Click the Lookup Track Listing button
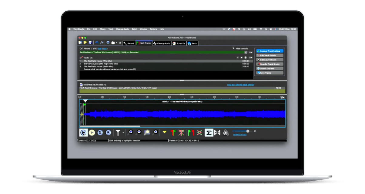This screenshot has height=194, width=365. pos(270,51)
